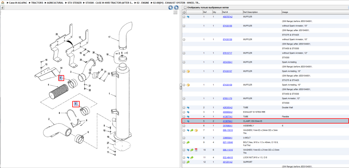Select callout 14 on the diagram
Viewport: 349px width, 168px height.
61,68
